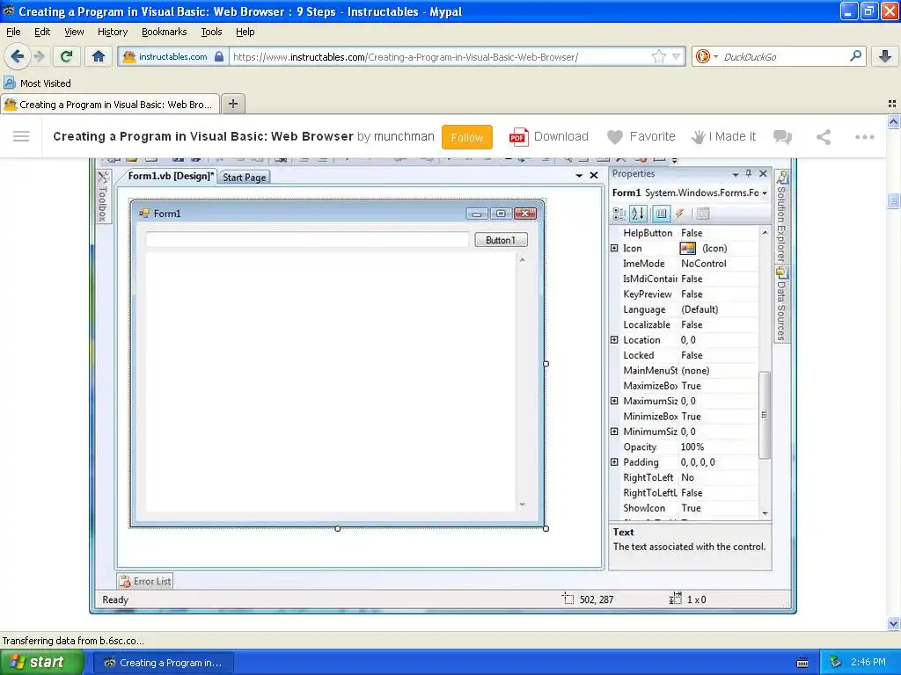Open the Form1 object selector dropdown
Screen dimensions: 901x675
pos(765,192)
